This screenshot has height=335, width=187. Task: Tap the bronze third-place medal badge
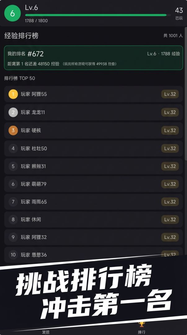[x=13, y=131]
